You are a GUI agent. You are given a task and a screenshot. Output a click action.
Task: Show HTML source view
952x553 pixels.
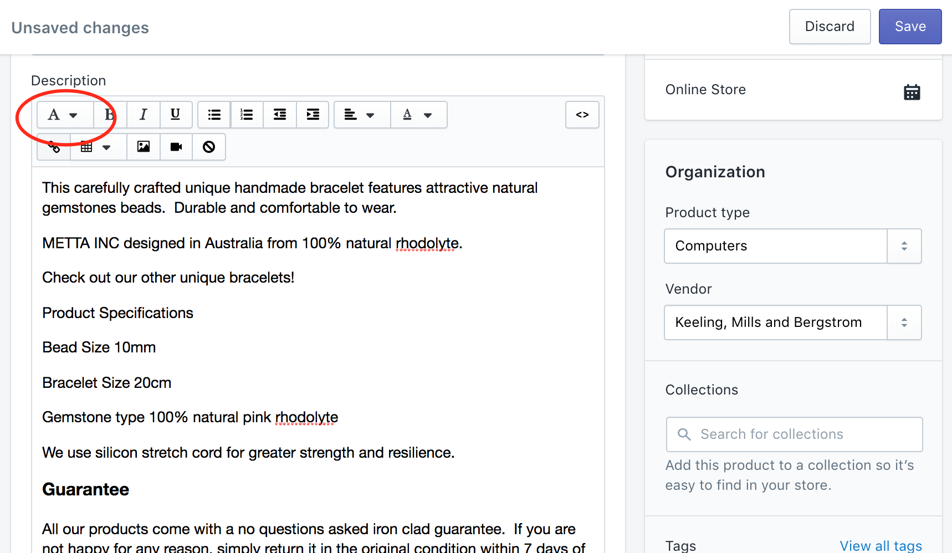click(582, 115)
